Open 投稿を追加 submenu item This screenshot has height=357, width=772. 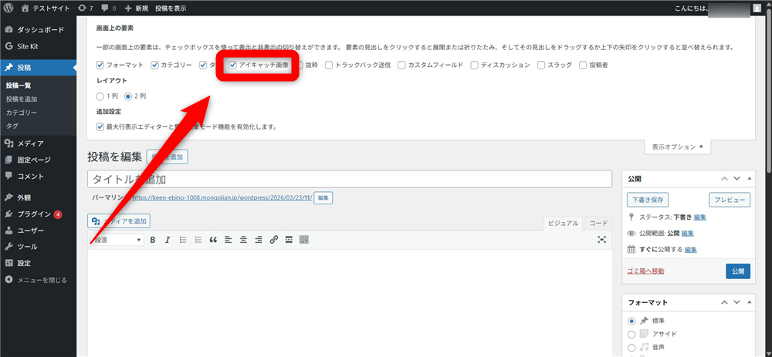pos(22,99)
